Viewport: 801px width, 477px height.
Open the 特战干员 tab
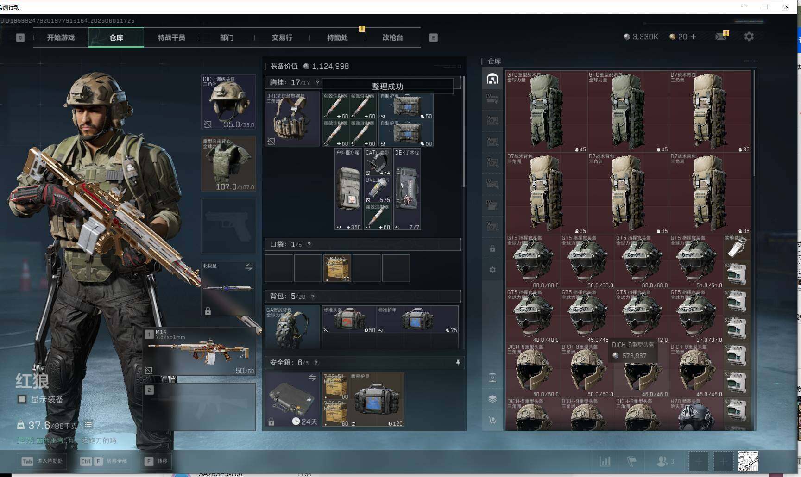pyautogui.click(x=171, y=37)
